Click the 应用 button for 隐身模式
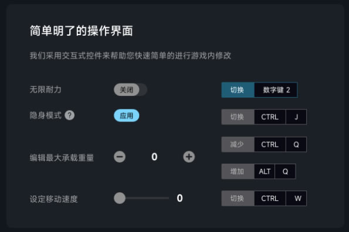Screen dimensions: 349x232 coord(127,116)
